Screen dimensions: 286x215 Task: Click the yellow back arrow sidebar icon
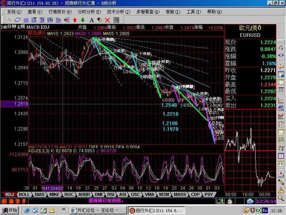(x=281, y=67)
